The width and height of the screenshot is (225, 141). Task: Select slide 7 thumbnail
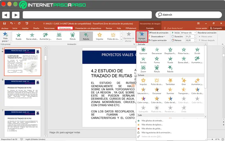pyautogui.click(x=22, y=123)
